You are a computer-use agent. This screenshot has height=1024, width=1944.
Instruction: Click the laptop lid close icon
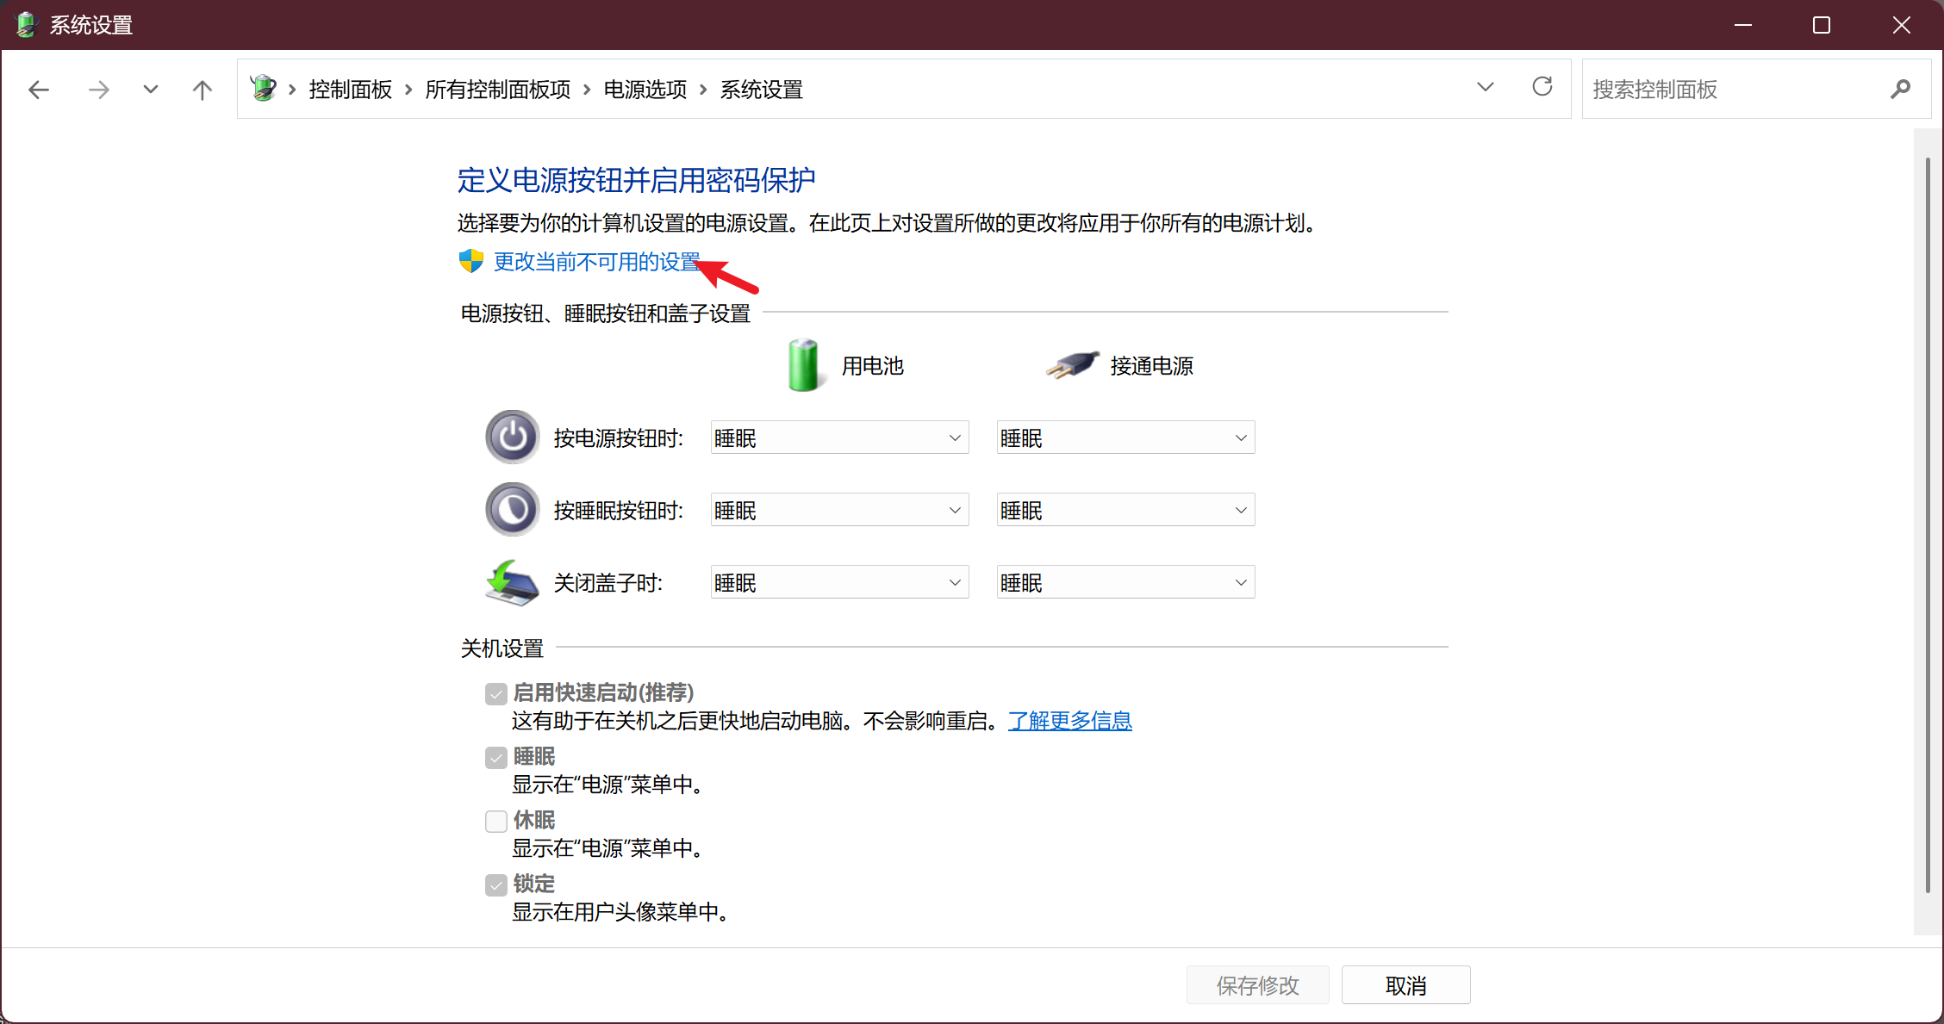512,583
